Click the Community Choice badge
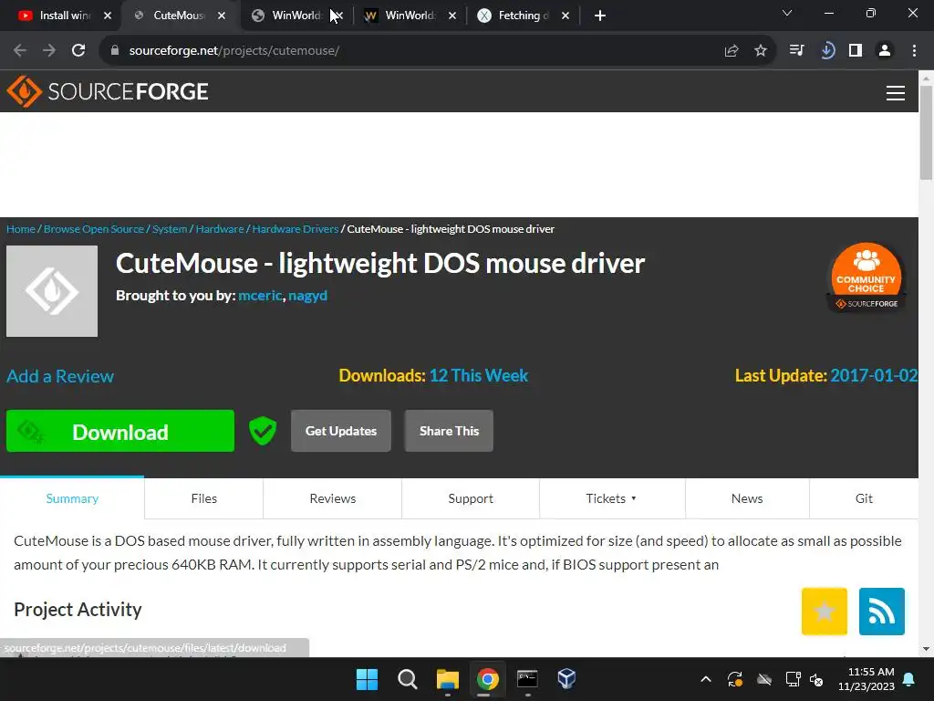The width and height of the screenshot is (934, 701). pos(867,277)
